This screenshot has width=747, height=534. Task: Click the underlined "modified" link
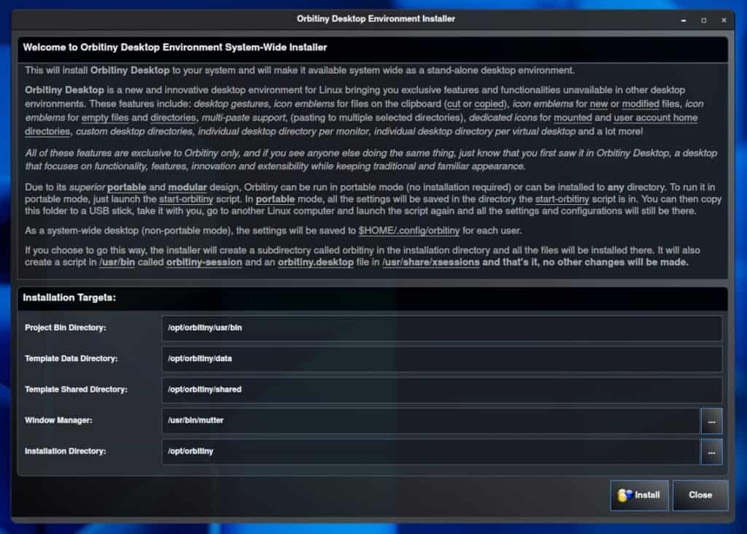(x=640, y=104)
